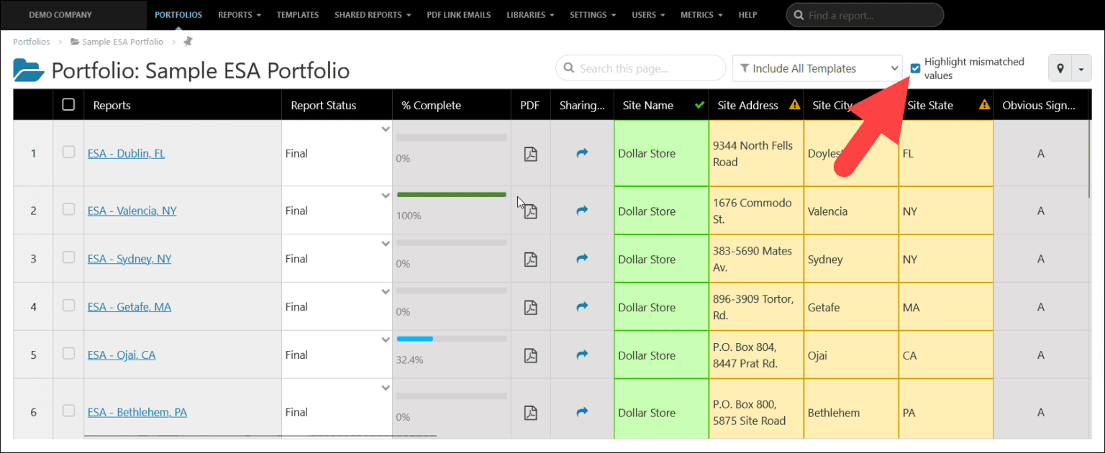Viewport: 1105px width, 453px height.
Task: Click the pin icon in the breadcrumb trail
Action: point(186,42)
